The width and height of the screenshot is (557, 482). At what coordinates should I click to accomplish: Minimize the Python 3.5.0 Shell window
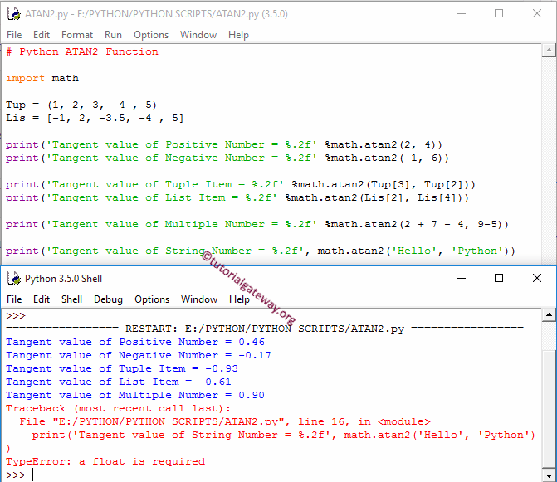461,278
